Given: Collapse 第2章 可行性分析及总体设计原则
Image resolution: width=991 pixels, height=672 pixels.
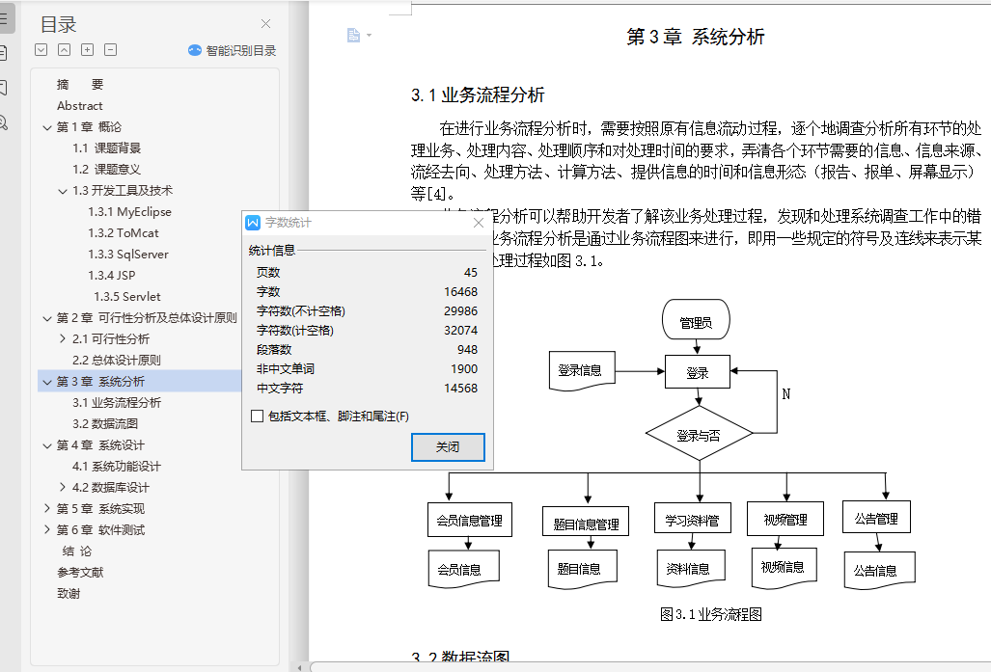Looking at the screenshot, I should point(46,318).
